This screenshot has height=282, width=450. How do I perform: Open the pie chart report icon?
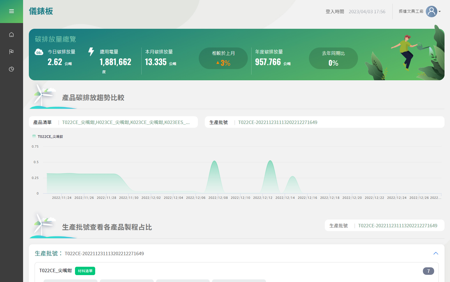click(12, 69)
